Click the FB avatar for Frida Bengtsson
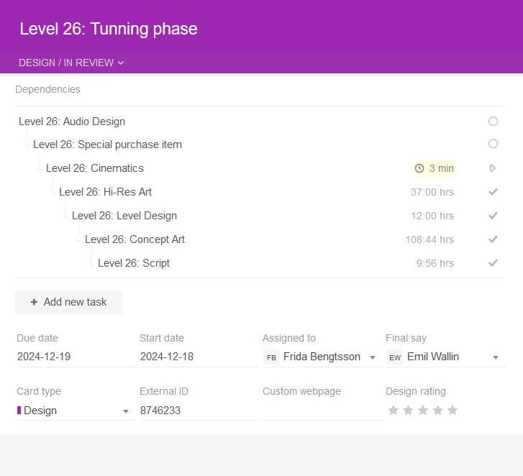The image size is (523, 476). coord(271,357)
